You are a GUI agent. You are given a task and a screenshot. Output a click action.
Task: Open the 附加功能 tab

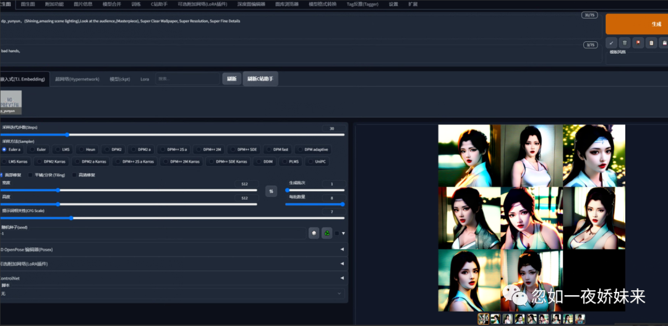(x=54, y=4)
